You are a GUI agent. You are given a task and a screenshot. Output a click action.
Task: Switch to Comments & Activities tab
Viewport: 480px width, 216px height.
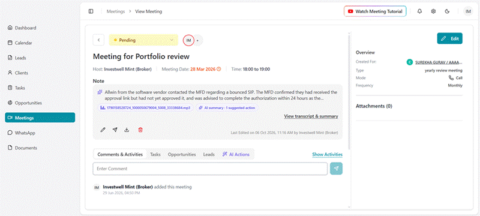pos(120,155)
